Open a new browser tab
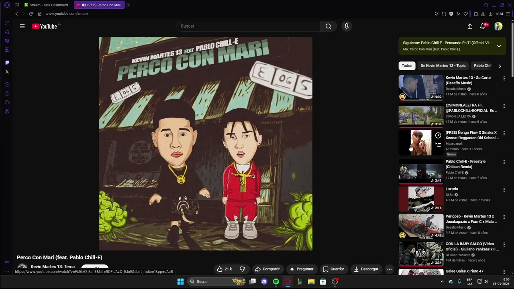The height and width of the screenshot is (289, 514). point(128,5)
